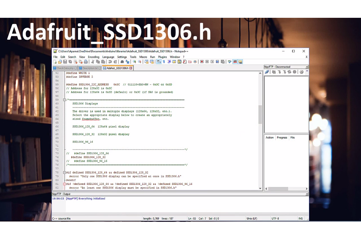Image resolution: width=361 pixels, height=241 pixels.
Task: Click NppFTP horizontal scrollbar left arrow
Action: [x=266, y=189]
